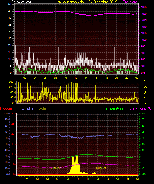
Task: Click the 1020 value on the pressure axis
Action: point(144,14)
